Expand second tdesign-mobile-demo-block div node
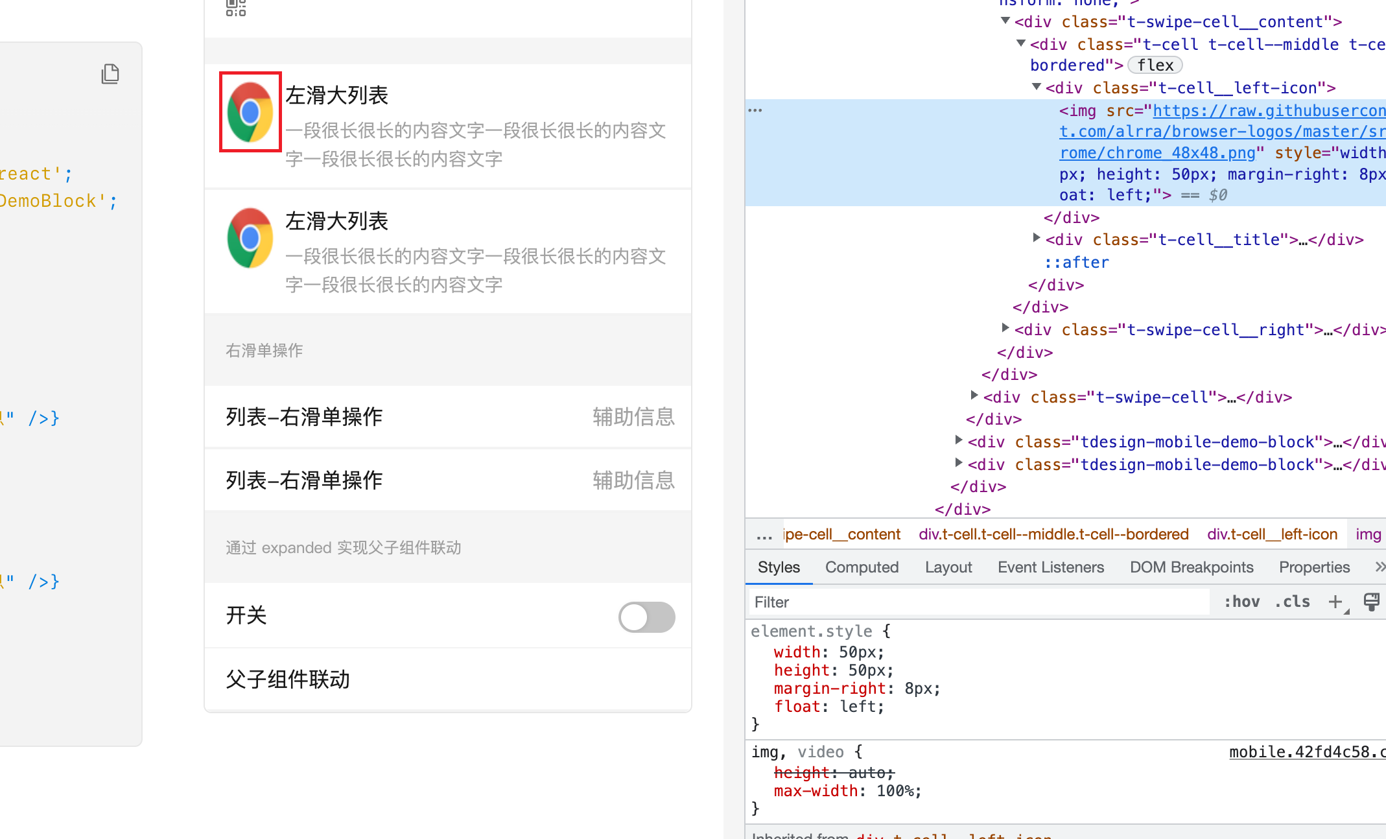Screen dimensions: 1386x839 (959, 463)
